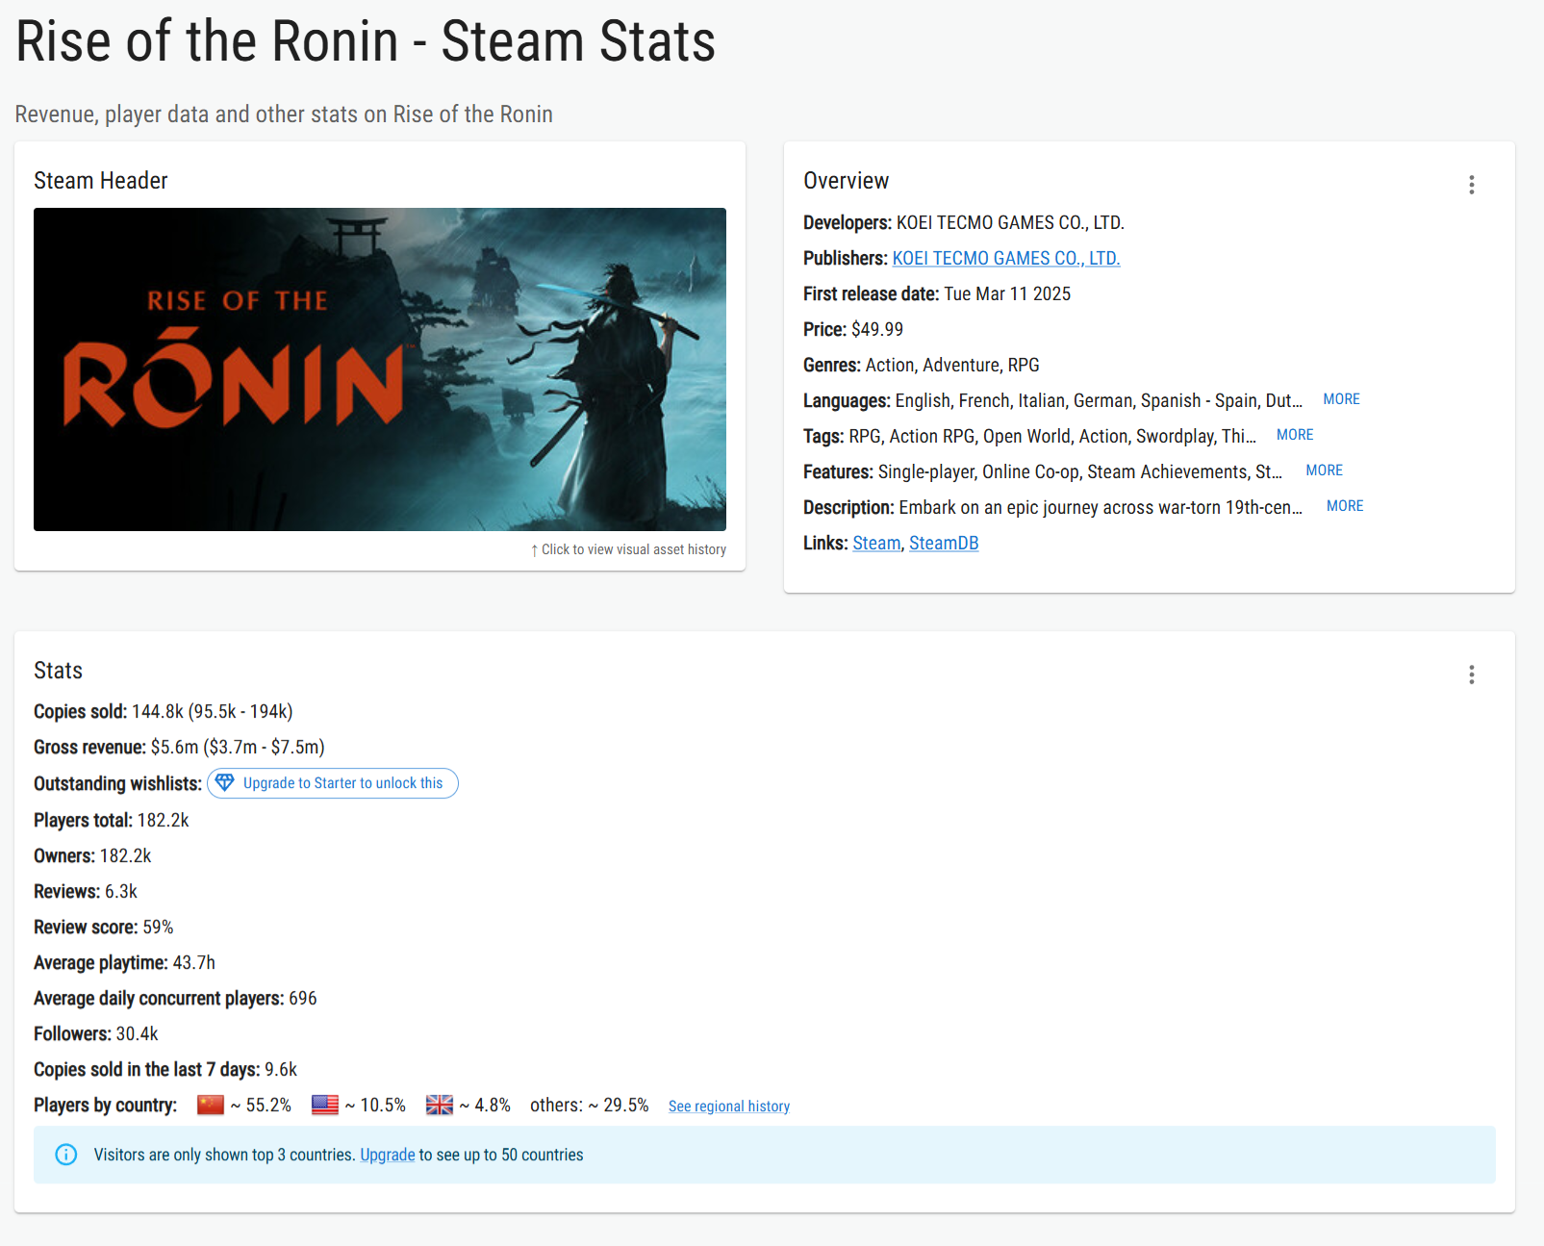
Task: Click the United Kingdom ~ 4.8% share value
Action: [485, 1105]
